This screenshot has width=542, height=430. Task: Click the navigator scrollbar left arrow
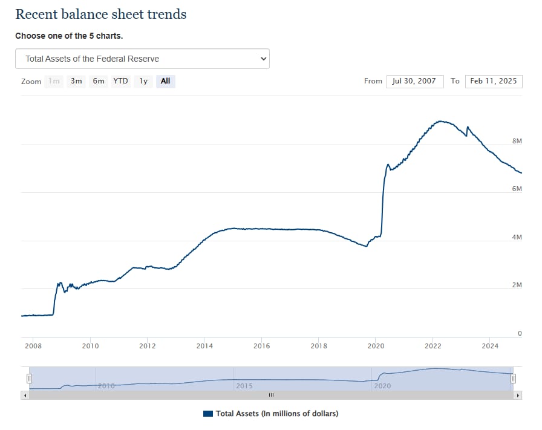(x=25, y=395)
